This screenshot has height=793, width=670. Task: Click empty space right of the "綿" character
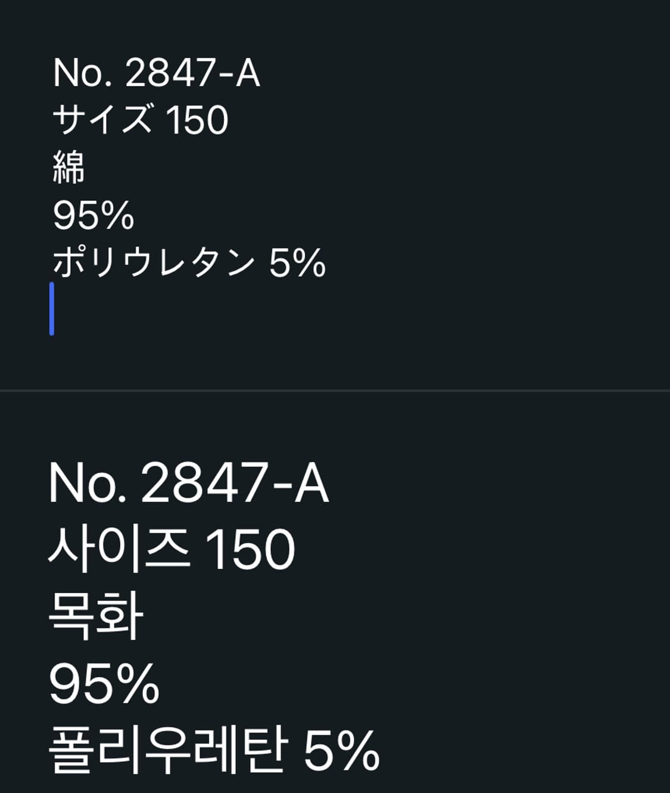pyautogui.click(x=298, y=168)
